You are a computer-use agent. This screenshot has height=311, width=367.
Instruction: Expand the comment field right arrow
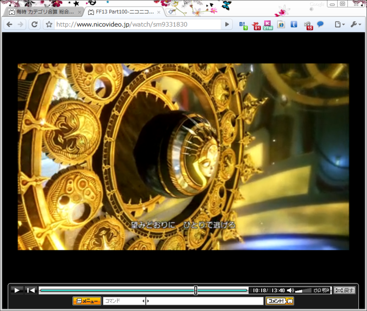coord(148,301)
